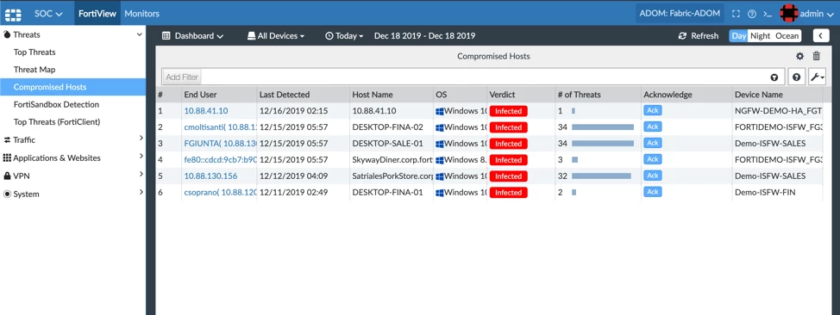Switch to the Monitors tab
Viewport: 840px width, 315px height.
pos(142,14)
